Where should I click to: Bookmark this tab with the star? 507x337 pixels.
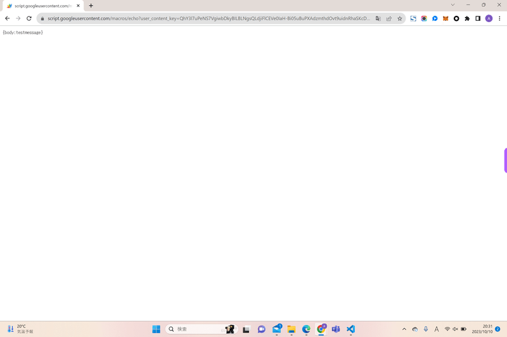[x=400, y=18]
